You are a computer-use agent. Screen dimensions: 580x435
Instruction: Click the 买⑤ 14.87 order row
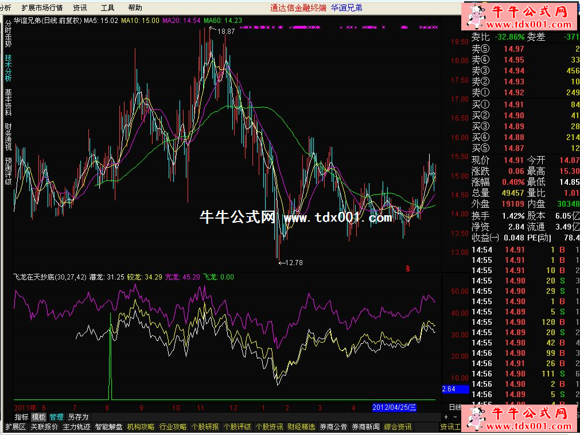click(525, 148)
